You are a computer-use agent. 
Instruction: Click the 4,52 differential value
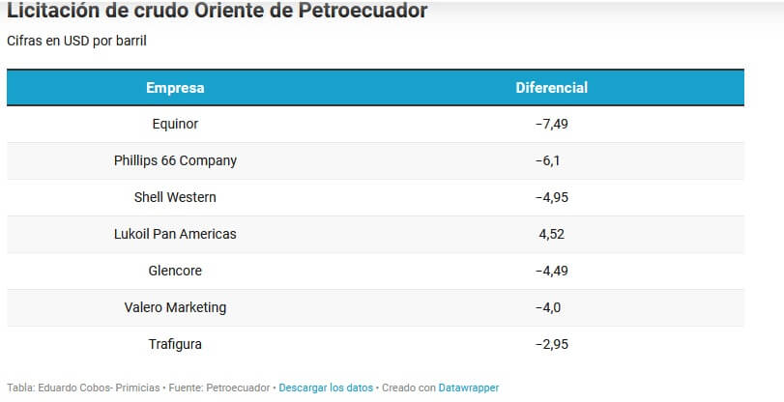click(551, 234)
